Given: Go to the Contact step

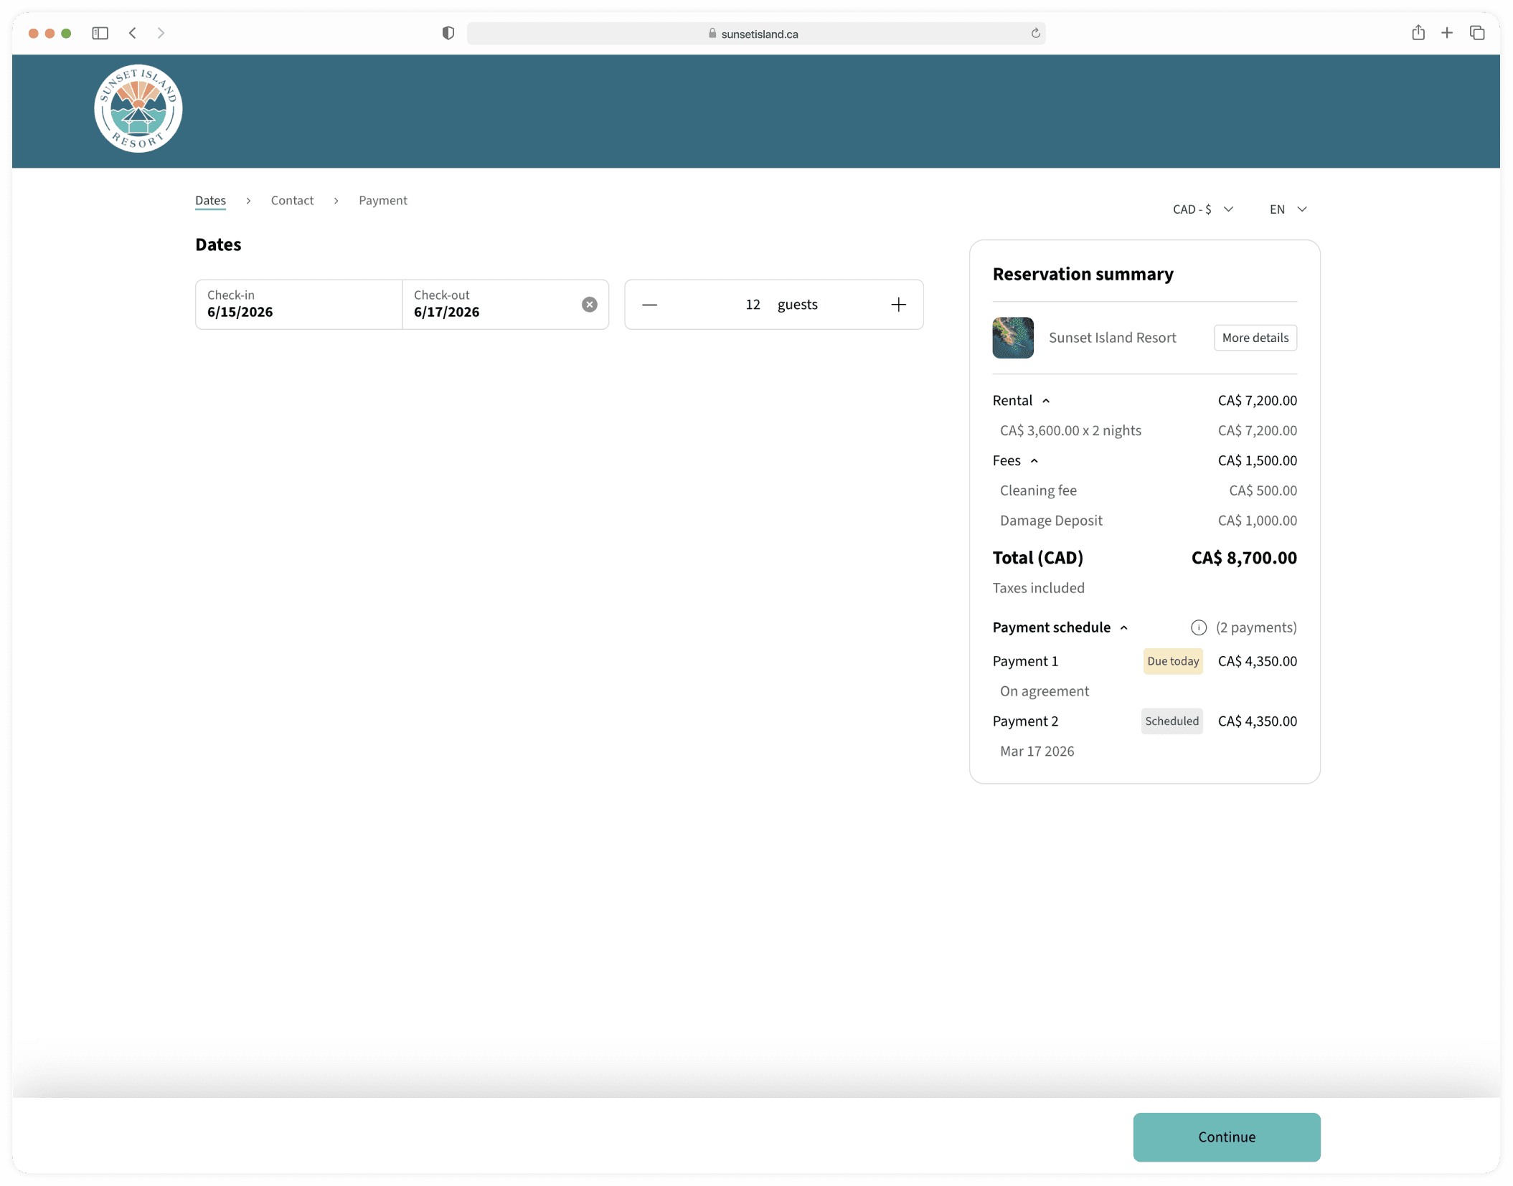Looking at the screenshot, I should [292, 201].
